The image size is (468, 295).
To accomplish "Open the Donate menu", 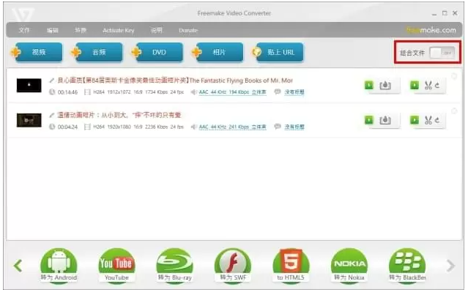I will (188, 31).
